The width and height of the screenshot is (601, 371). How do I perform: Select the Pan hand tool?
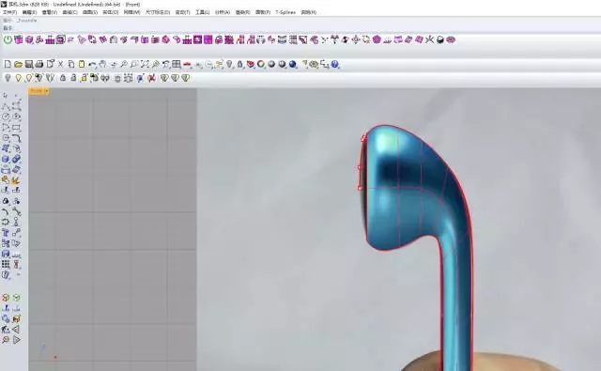(102, 65)
